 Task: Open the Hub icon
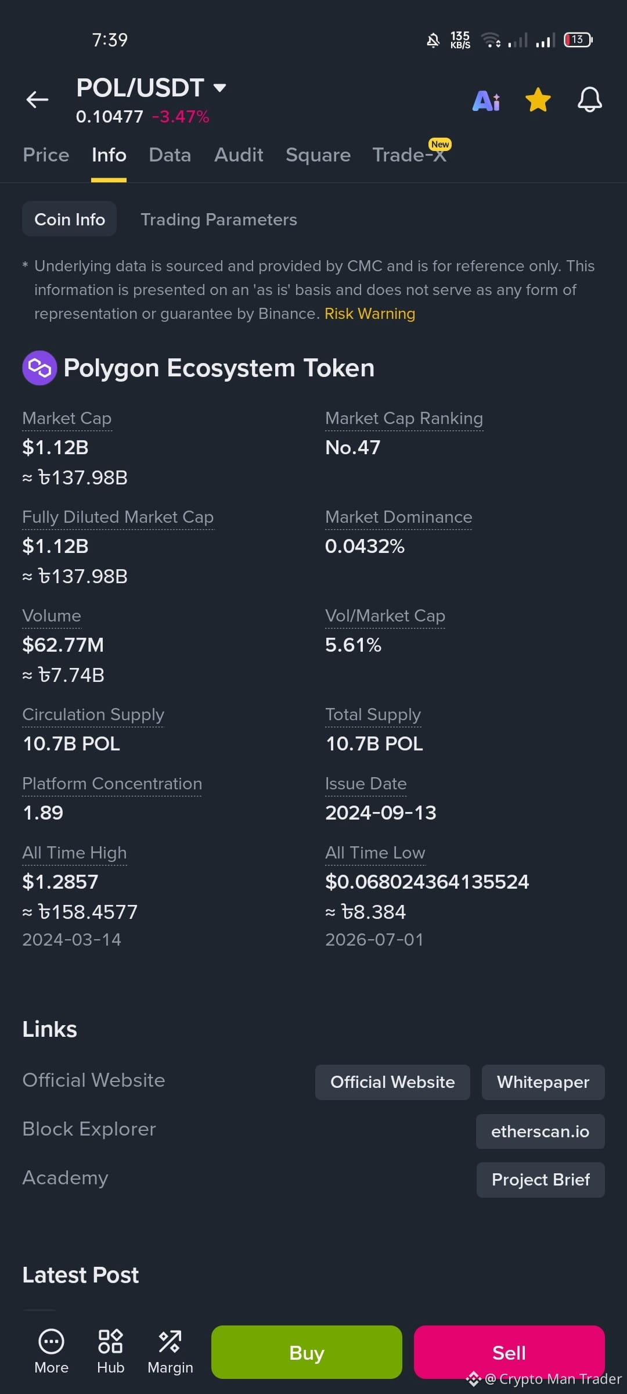tap(110, 1341)
